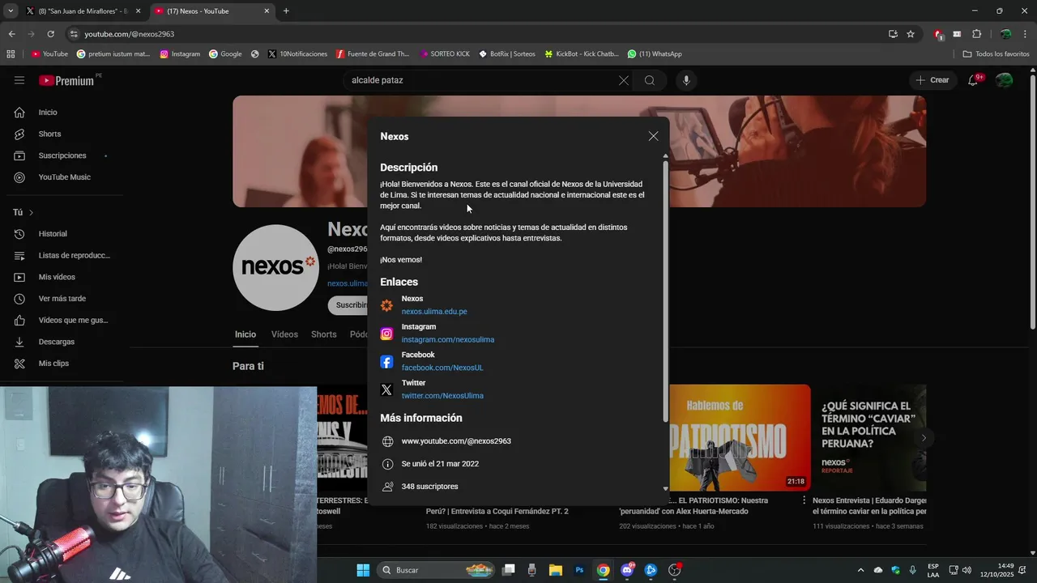This screenshot has height=583, width=1037.
Task: Bookmark this page with the star
Action: coord(911,34)
